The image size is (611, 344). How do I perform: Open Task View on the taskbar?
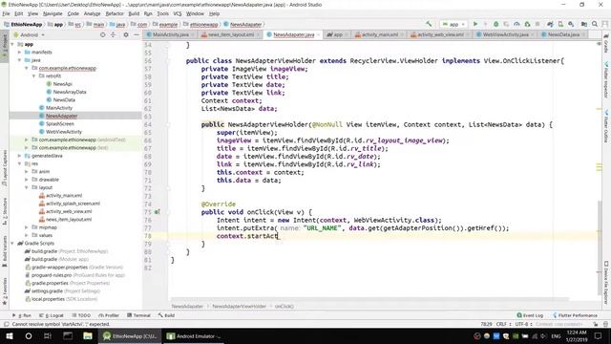(x=48, y=335)
